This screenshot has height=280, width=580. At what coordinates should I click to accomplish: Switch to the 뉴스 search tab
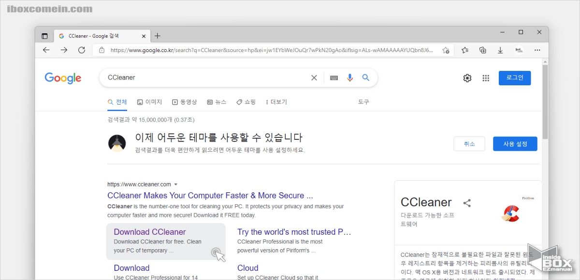tap(216, 102)
